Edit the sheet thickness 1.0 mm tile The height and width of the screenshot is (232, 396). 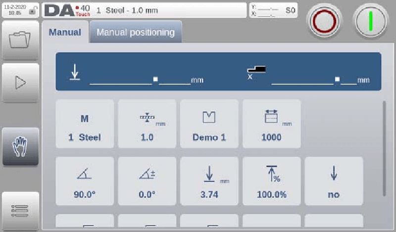pyautogui.click(x=147, y=124)
